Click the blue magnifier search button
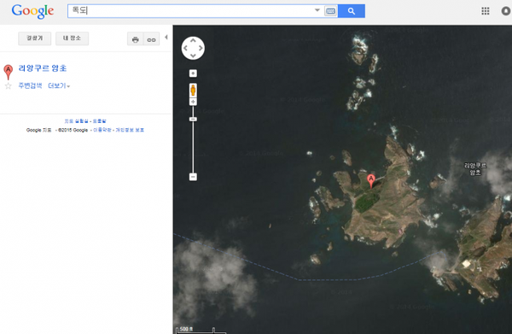Viewport: 512px width, 334px height. [352, 11]
